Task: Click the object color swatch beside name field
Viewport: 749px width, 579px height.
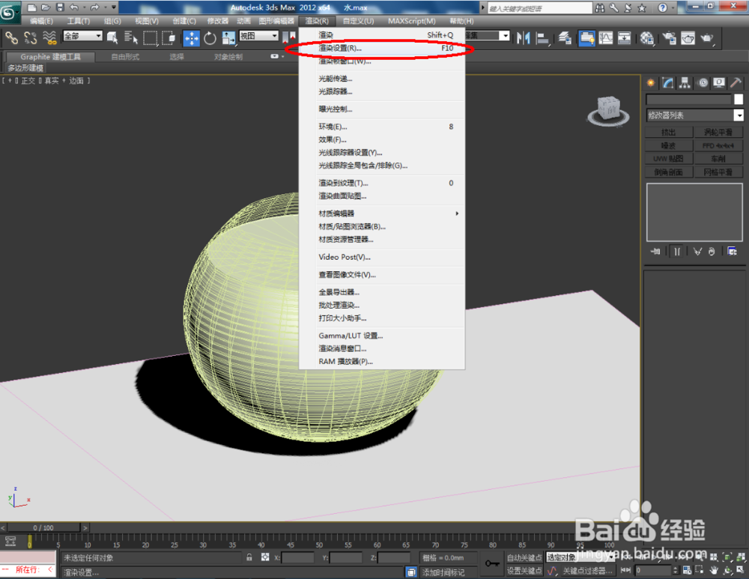Action: 739,99
